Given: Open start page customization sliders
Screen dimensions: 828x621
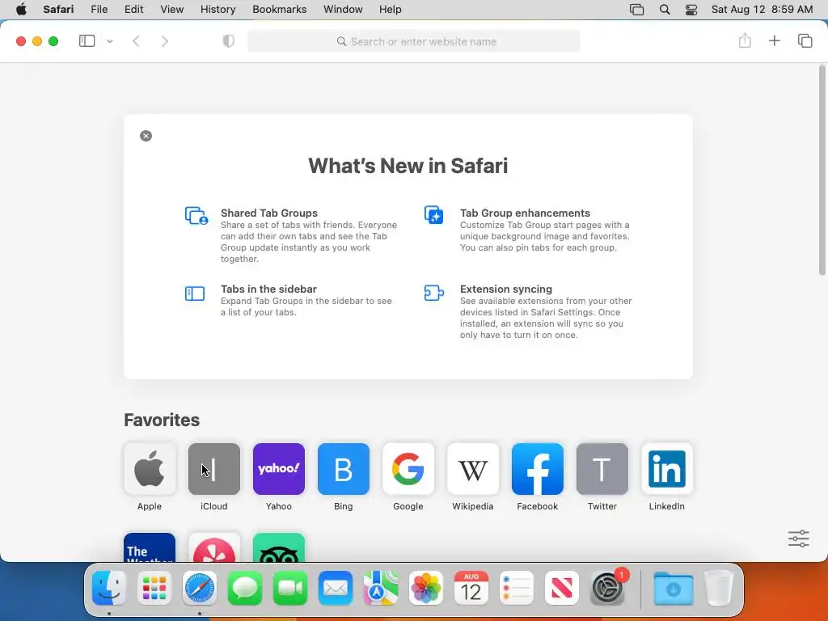Looking at the screenshot, I should (798, 539).
